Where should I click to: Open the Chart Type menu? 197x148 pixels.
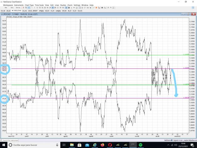tap(29, 5)
